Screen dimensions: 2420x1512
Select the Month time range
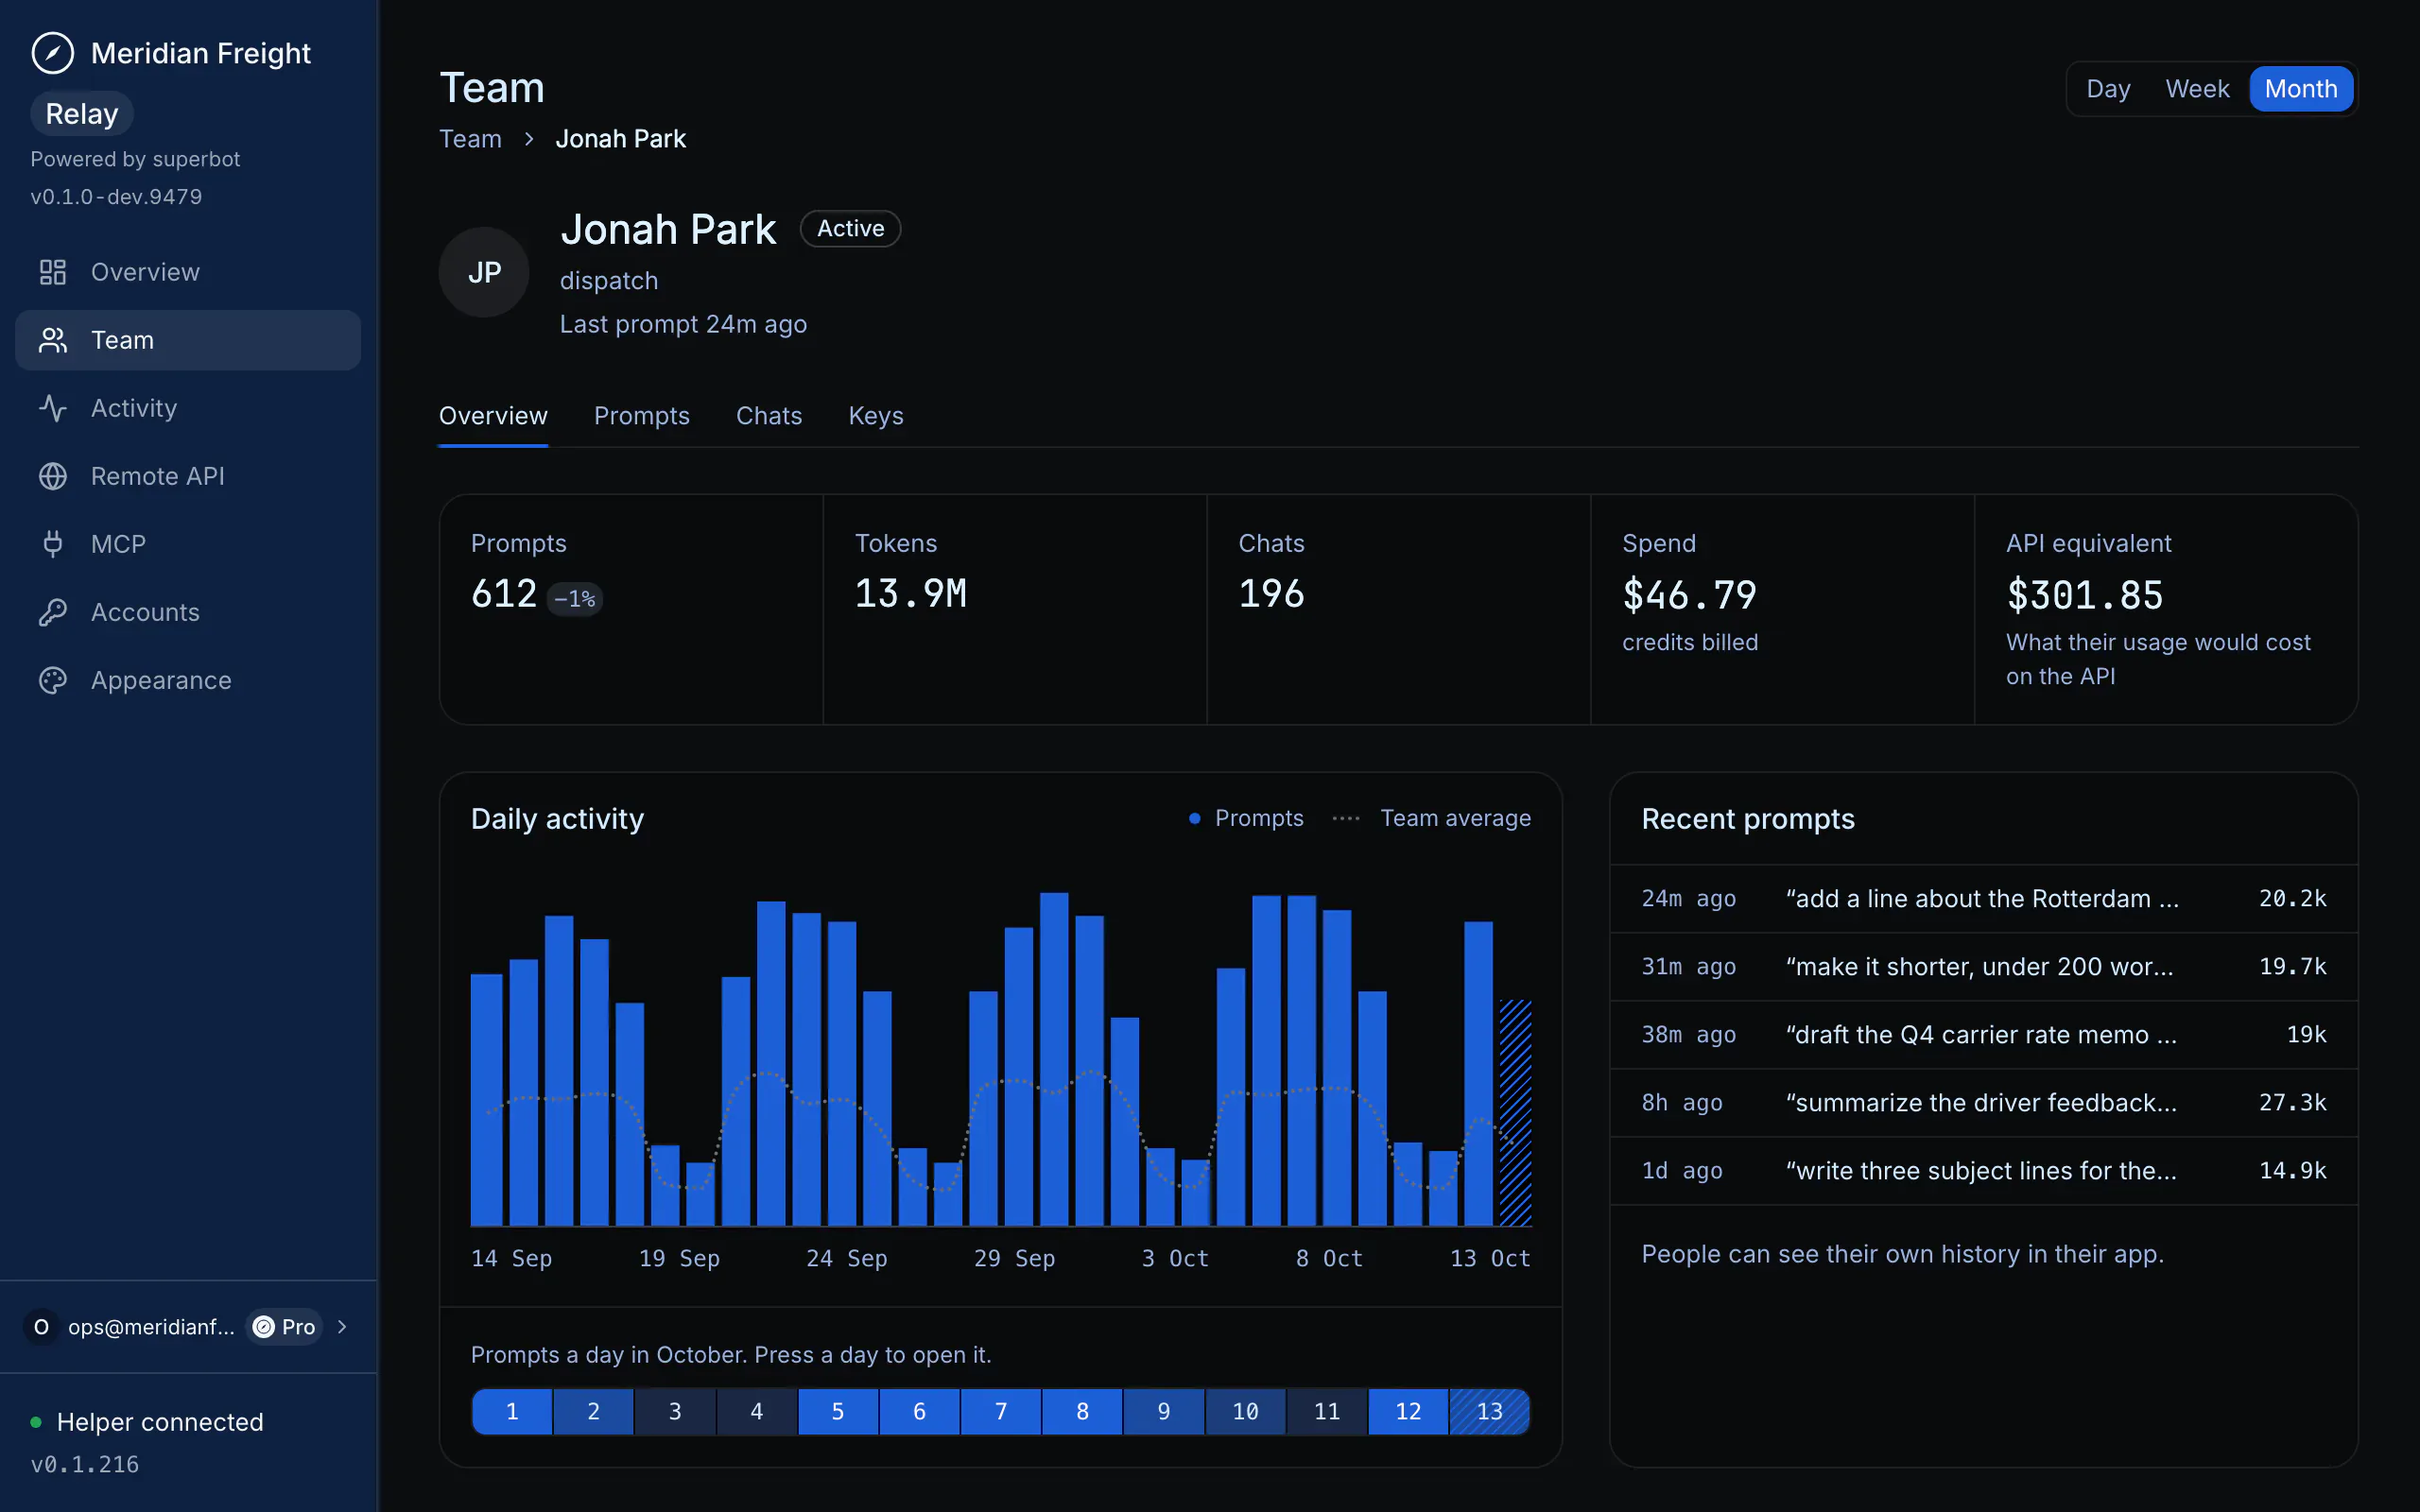click(x=2301, y=89)
